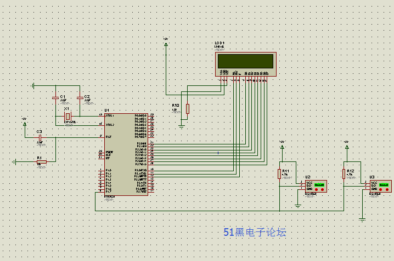Click pull-up resistor R11
The image size is (394, 261).
coord(279,174)
